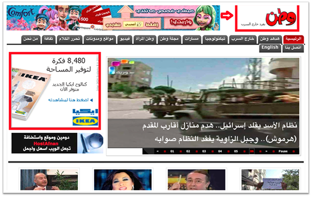The height and width of the screenshot is (197, 312).
Task: Click the Watan site logo
Action: (281, 18)
